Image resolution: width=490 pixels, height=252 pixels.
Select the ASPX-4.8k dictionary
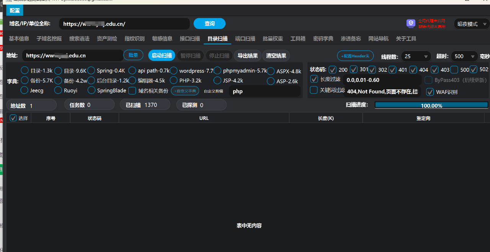pyautogui.click(x=271, y=71)
